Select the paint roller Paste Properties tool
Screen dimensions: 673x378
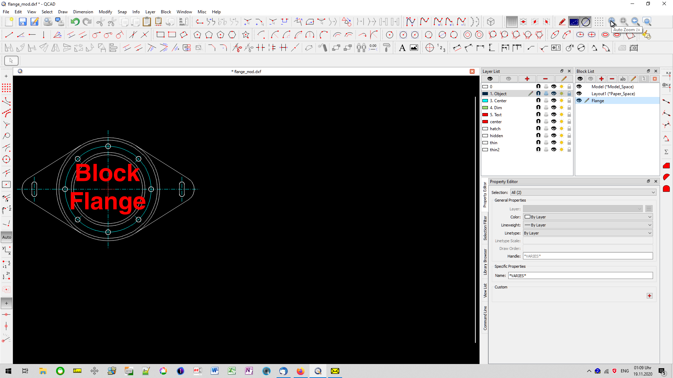click(387, 48)
